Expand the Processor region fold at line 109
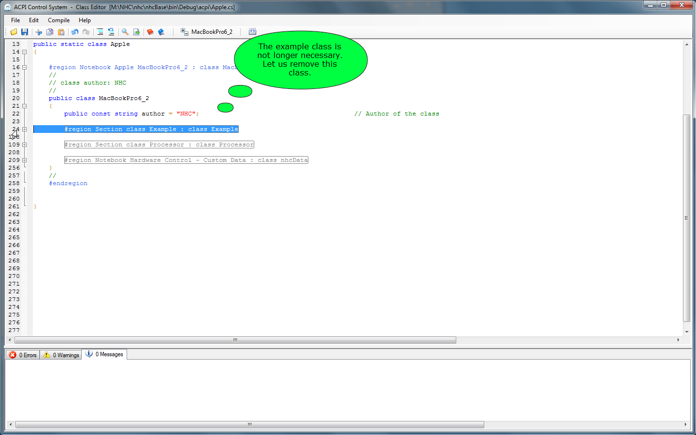The image size is (696, 435). (x=24, y=145)
